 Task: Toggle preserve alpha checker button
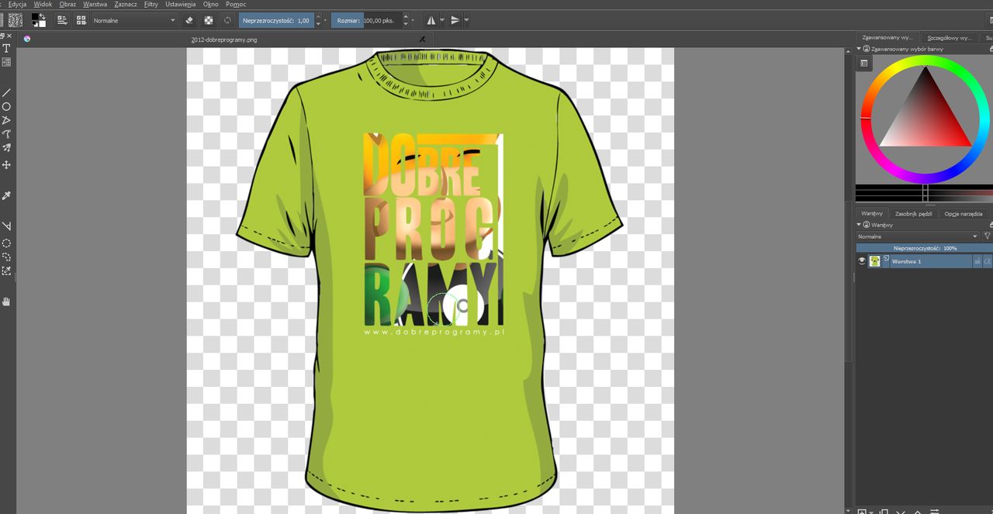pyautogui.click(x=208, y=20)
